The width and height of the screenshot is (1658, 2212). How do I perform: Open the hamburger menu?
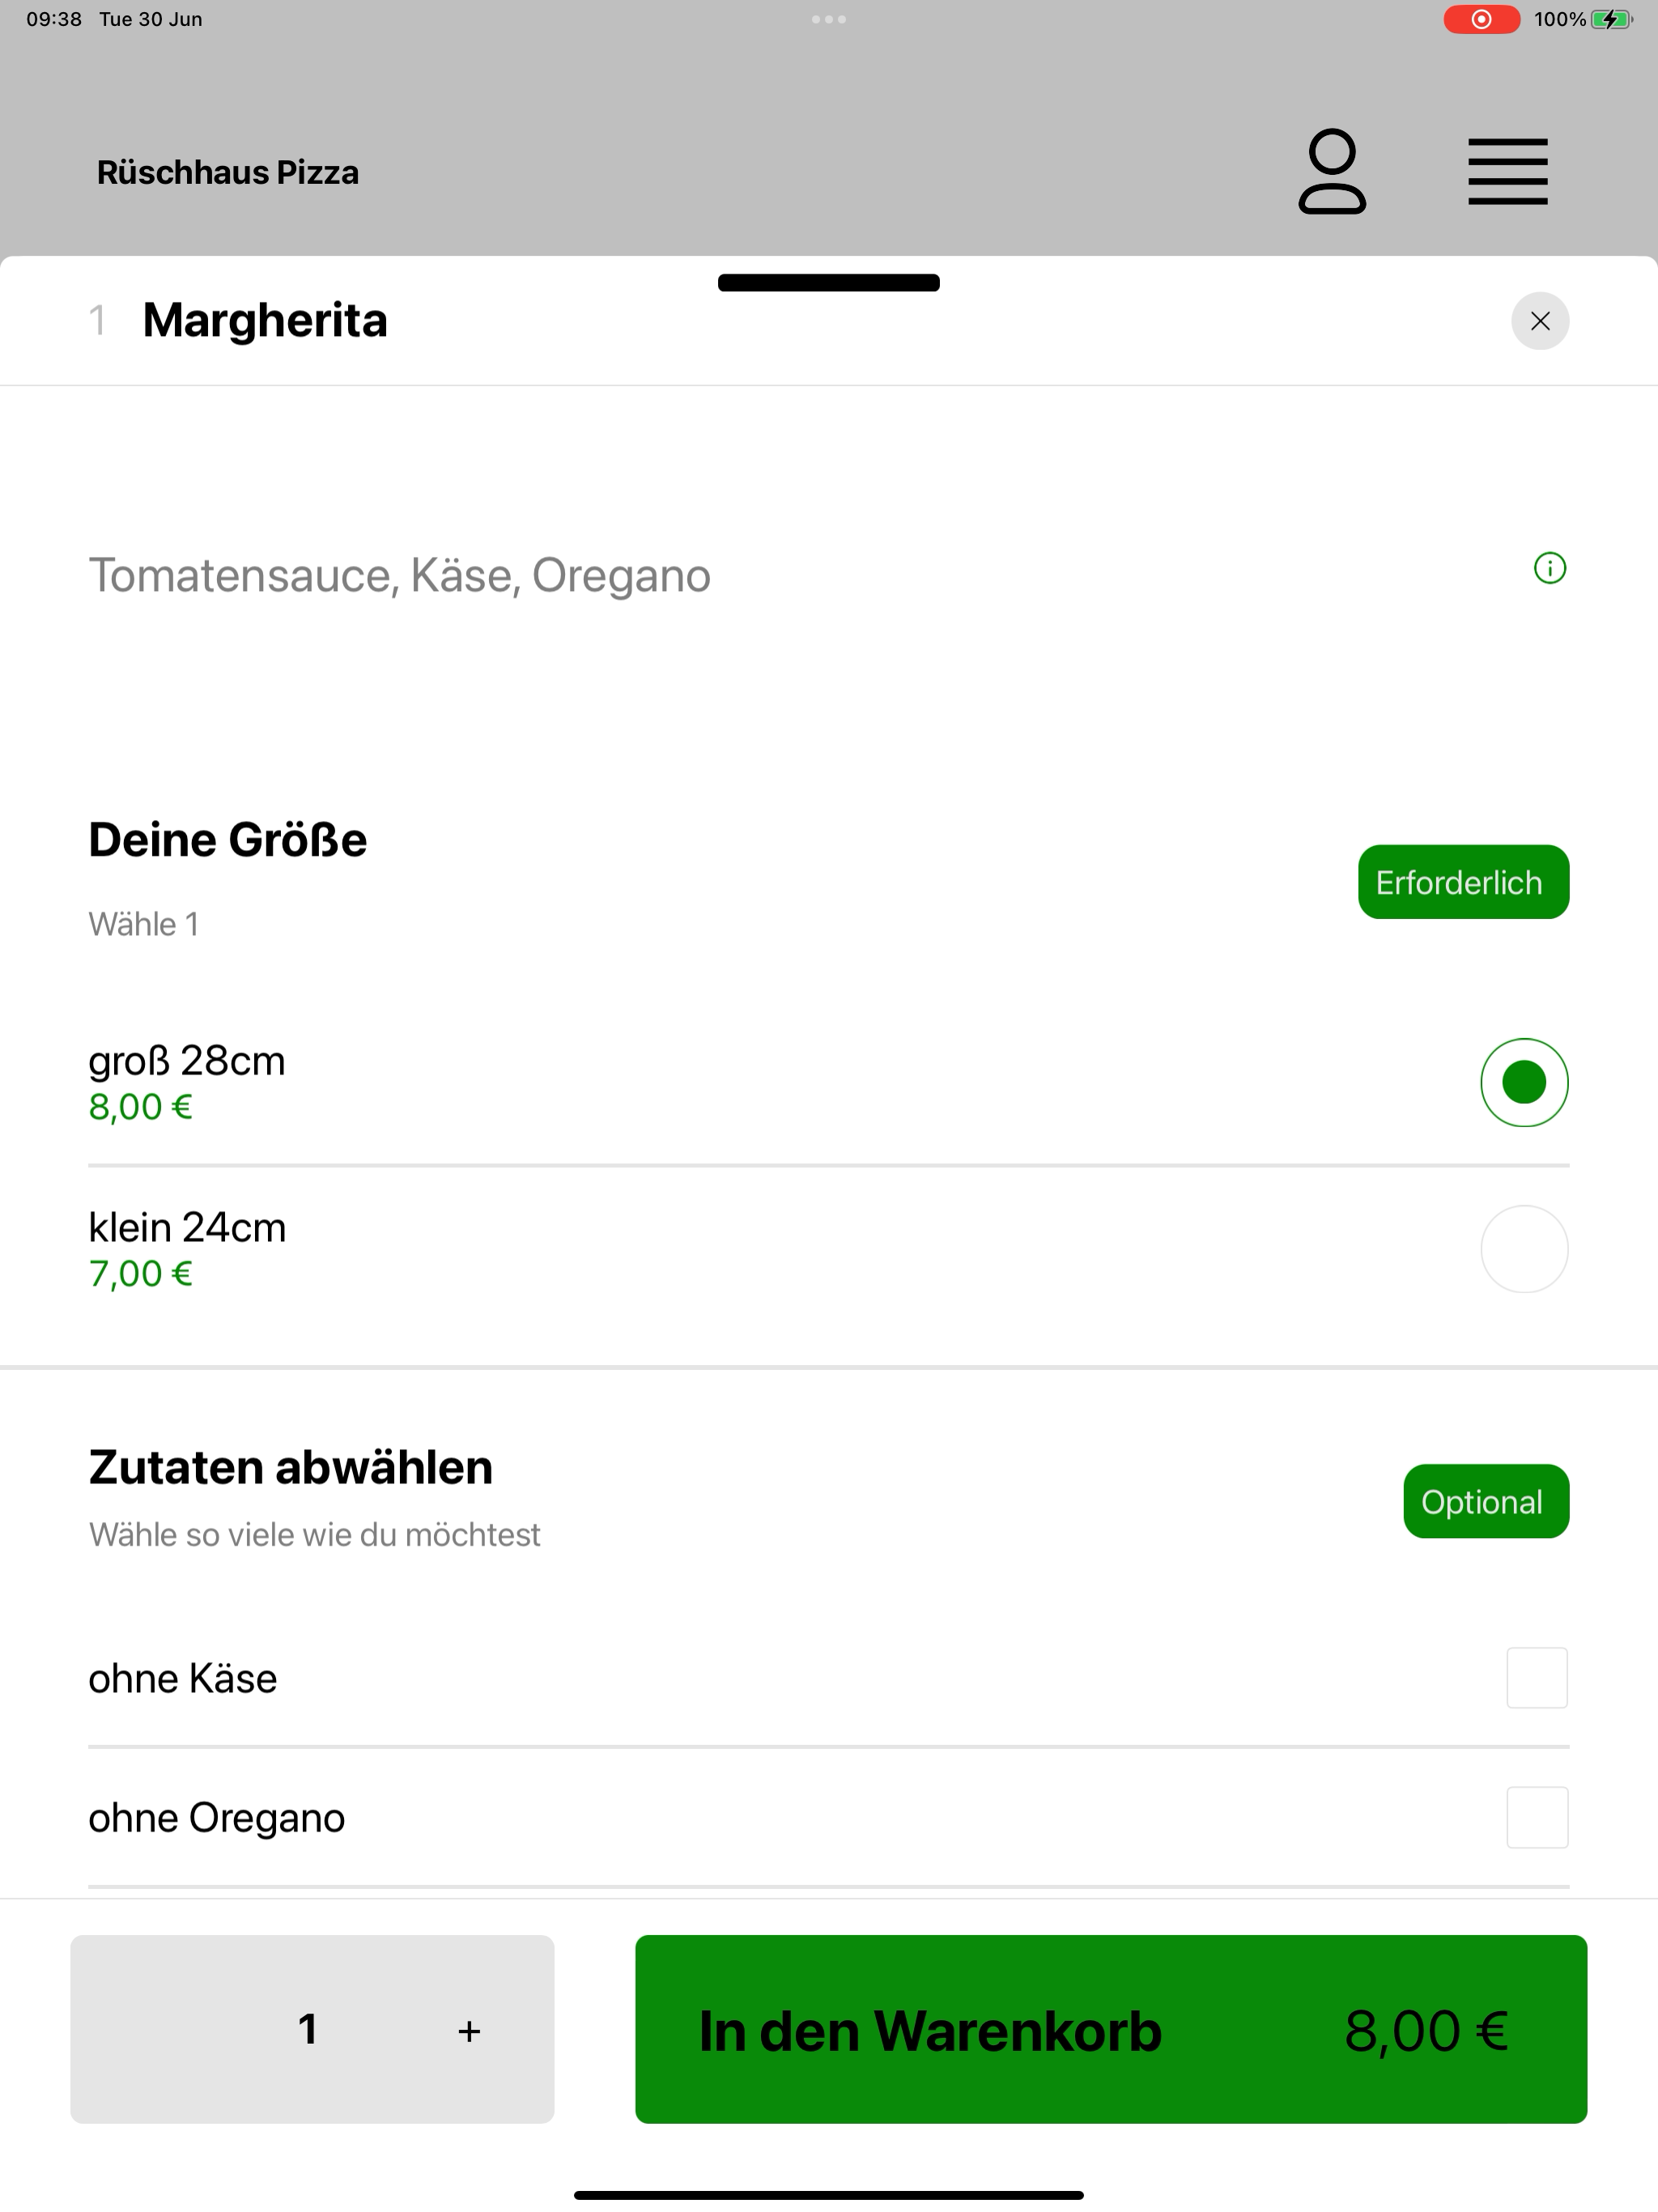(1508, 172)
